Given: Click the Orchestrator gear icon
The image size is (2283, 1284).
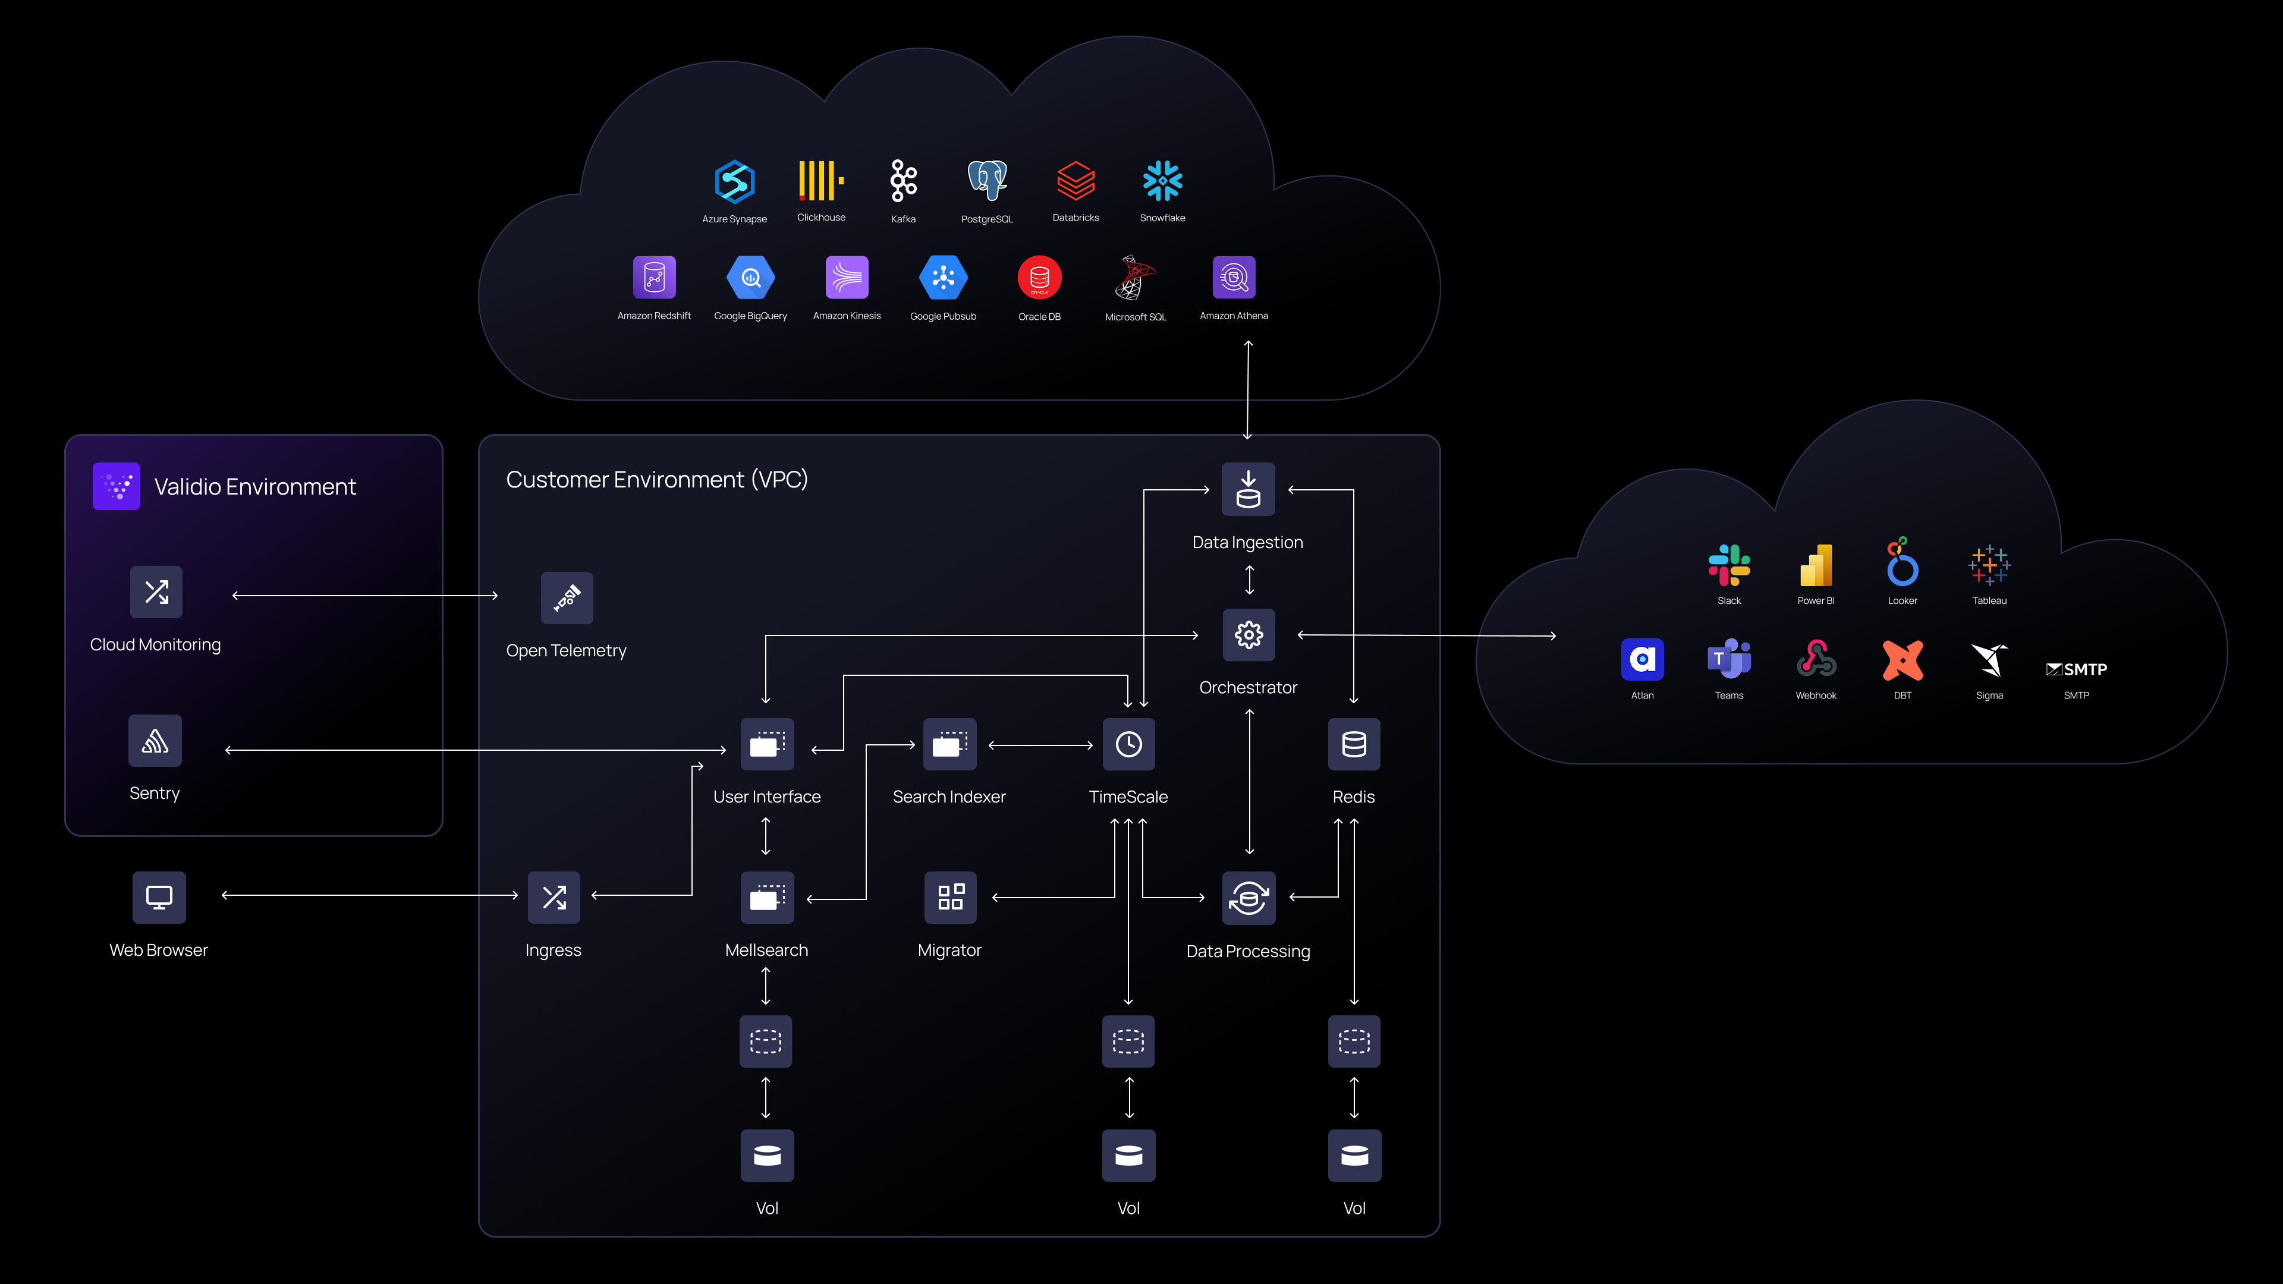Looking at the screenshot, I should point(1249,634).
